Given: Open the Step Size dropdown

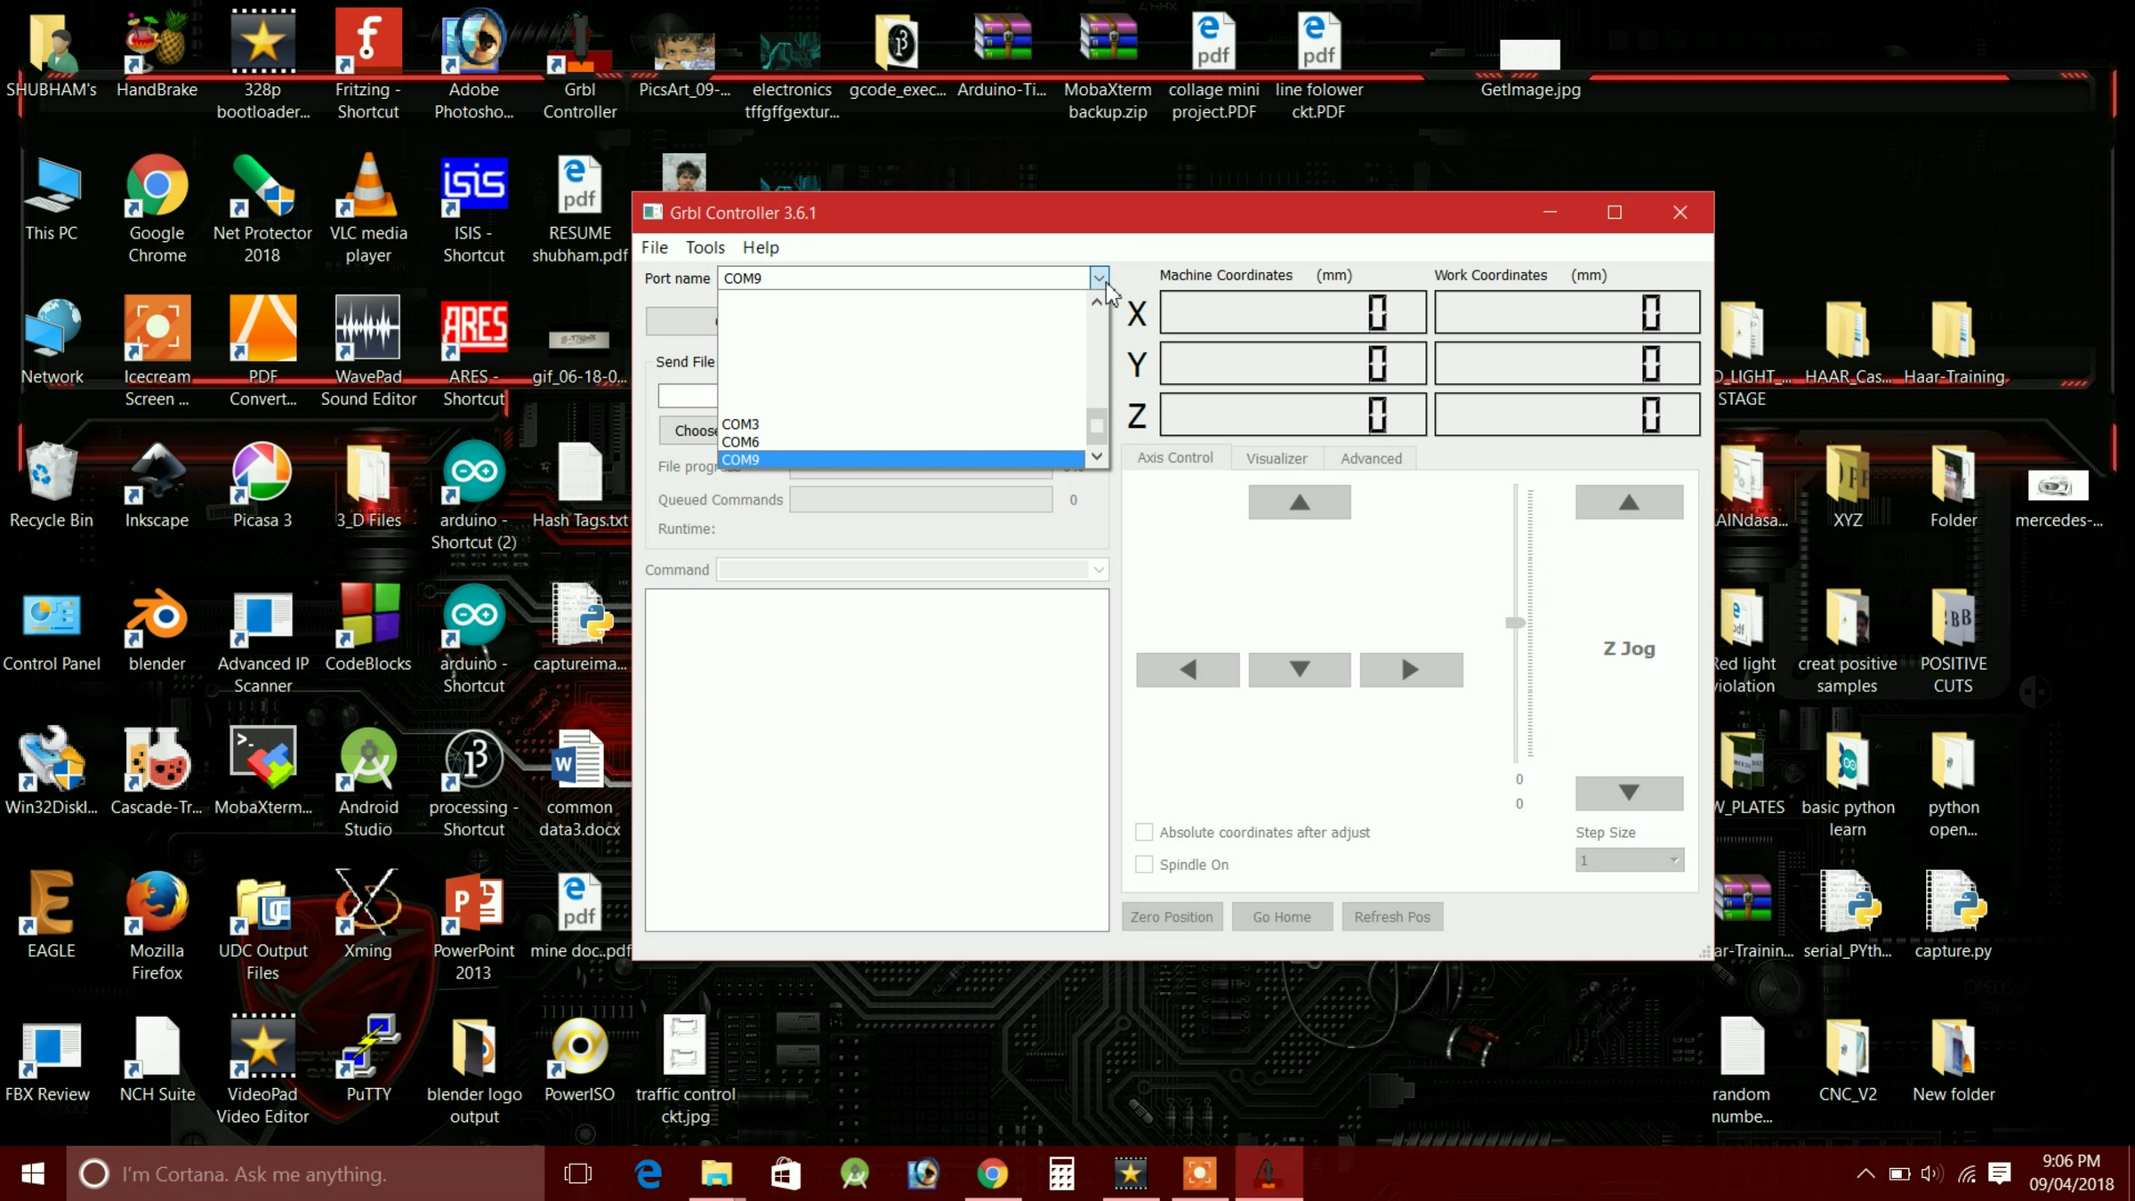Looking at the screenshot, I should click(1628, 860).
